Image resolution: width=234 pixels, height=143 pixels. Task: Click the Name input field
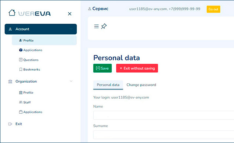click(163, 115)
